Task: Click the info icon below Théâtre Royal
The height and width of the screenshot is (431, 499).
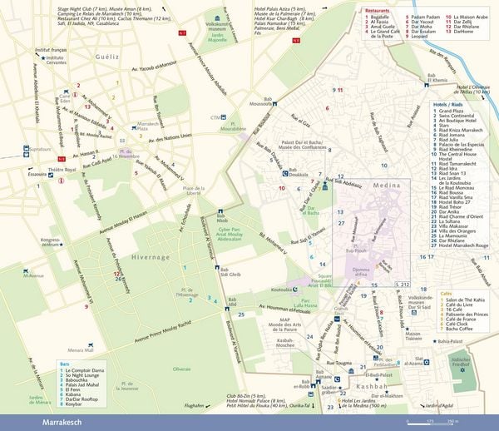Action: pos(62,181)
